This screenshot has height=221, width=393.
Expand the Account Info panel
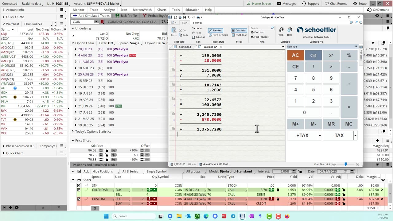coord(3,10)
